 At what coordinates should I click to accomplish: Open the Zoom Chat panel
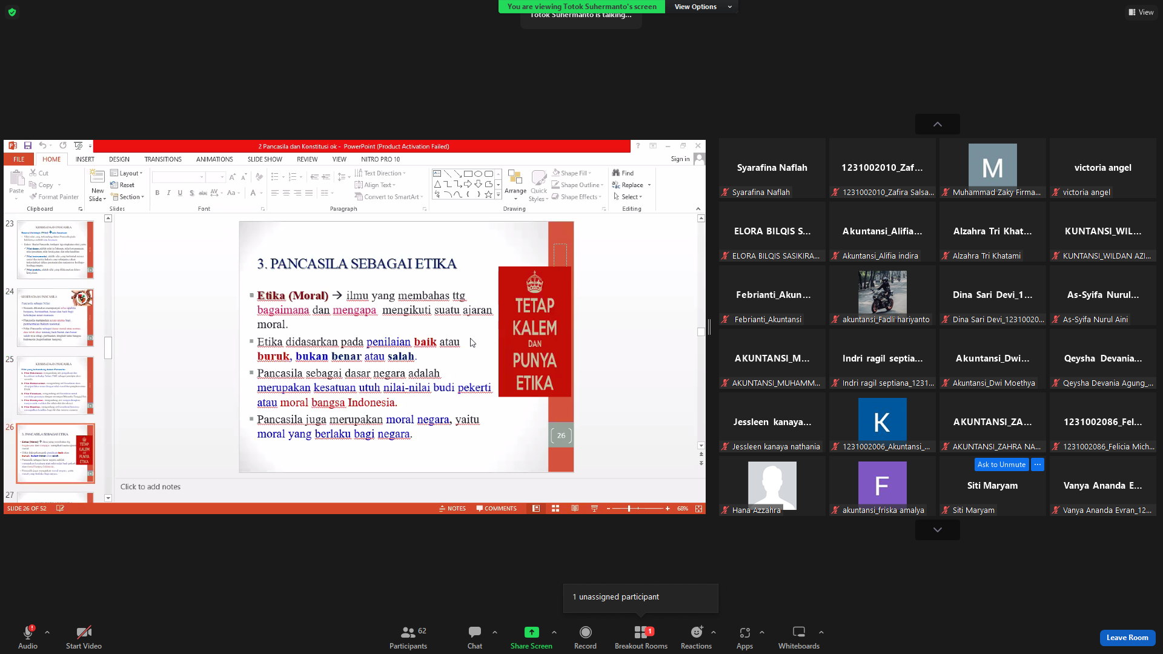pos(475,638)
